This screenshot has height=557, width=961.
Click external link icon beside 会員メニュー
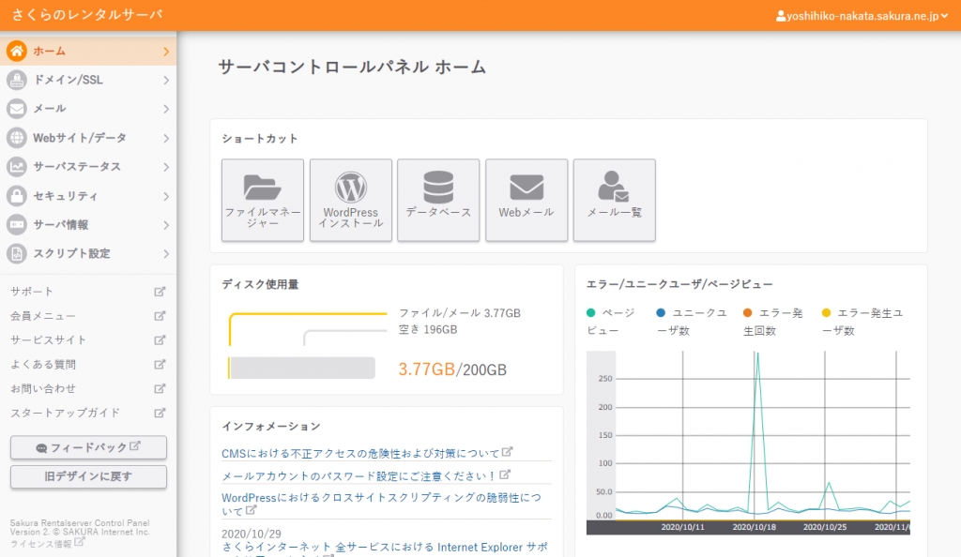[160, 316]
